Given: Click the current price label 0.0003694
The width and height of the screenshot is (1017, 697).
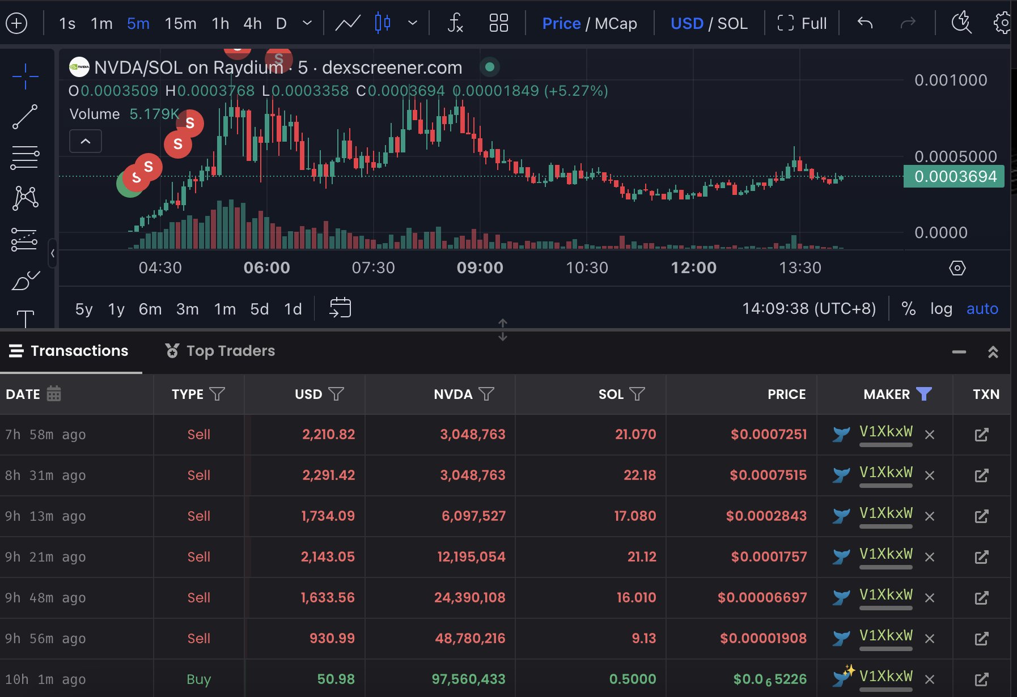Looking at the screenshot, I should pos(954,176).
